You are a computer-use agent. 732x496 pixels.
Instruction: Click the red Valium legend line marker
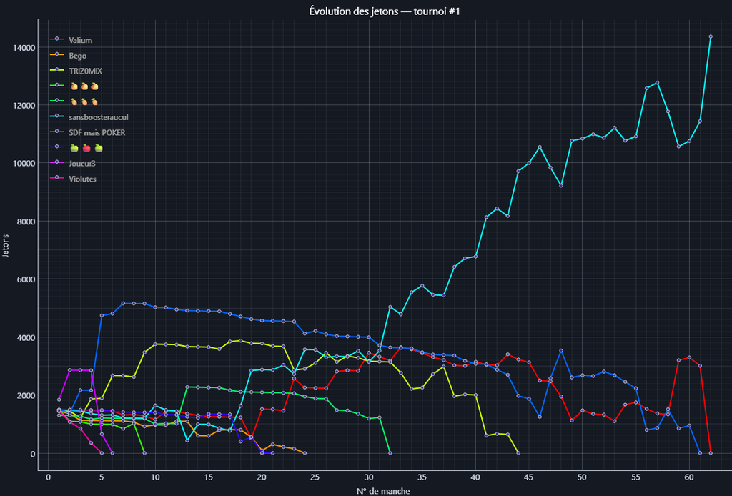coord(57,40)
